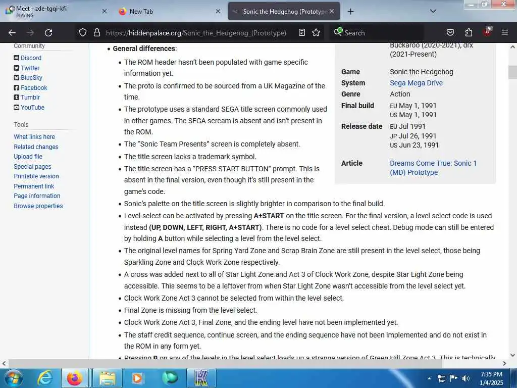The width and height of the screenshot is (517, 388).
Task: Open the Firefox hamburger menu
Action: tap(505, 32)
